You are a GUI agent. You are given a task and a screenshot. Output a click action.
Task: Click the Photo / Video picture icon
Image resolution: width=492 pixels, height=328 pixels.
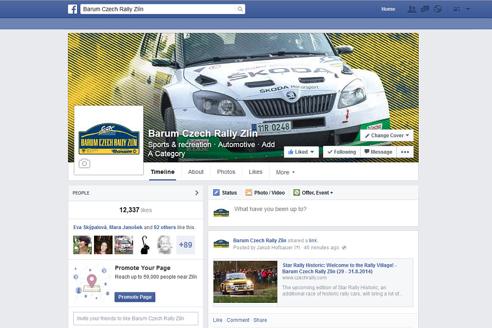pyautogui.click(x=249, y=192)
